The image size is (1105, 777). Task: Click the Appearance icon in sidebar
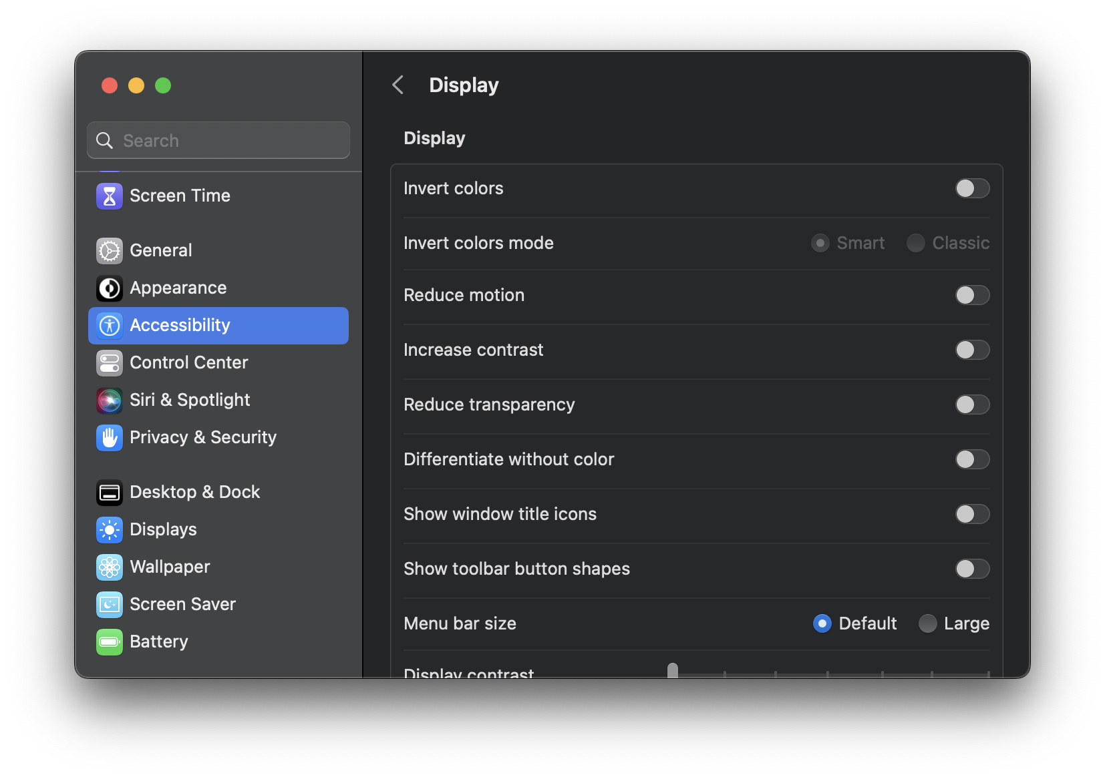tap(110, 288)
